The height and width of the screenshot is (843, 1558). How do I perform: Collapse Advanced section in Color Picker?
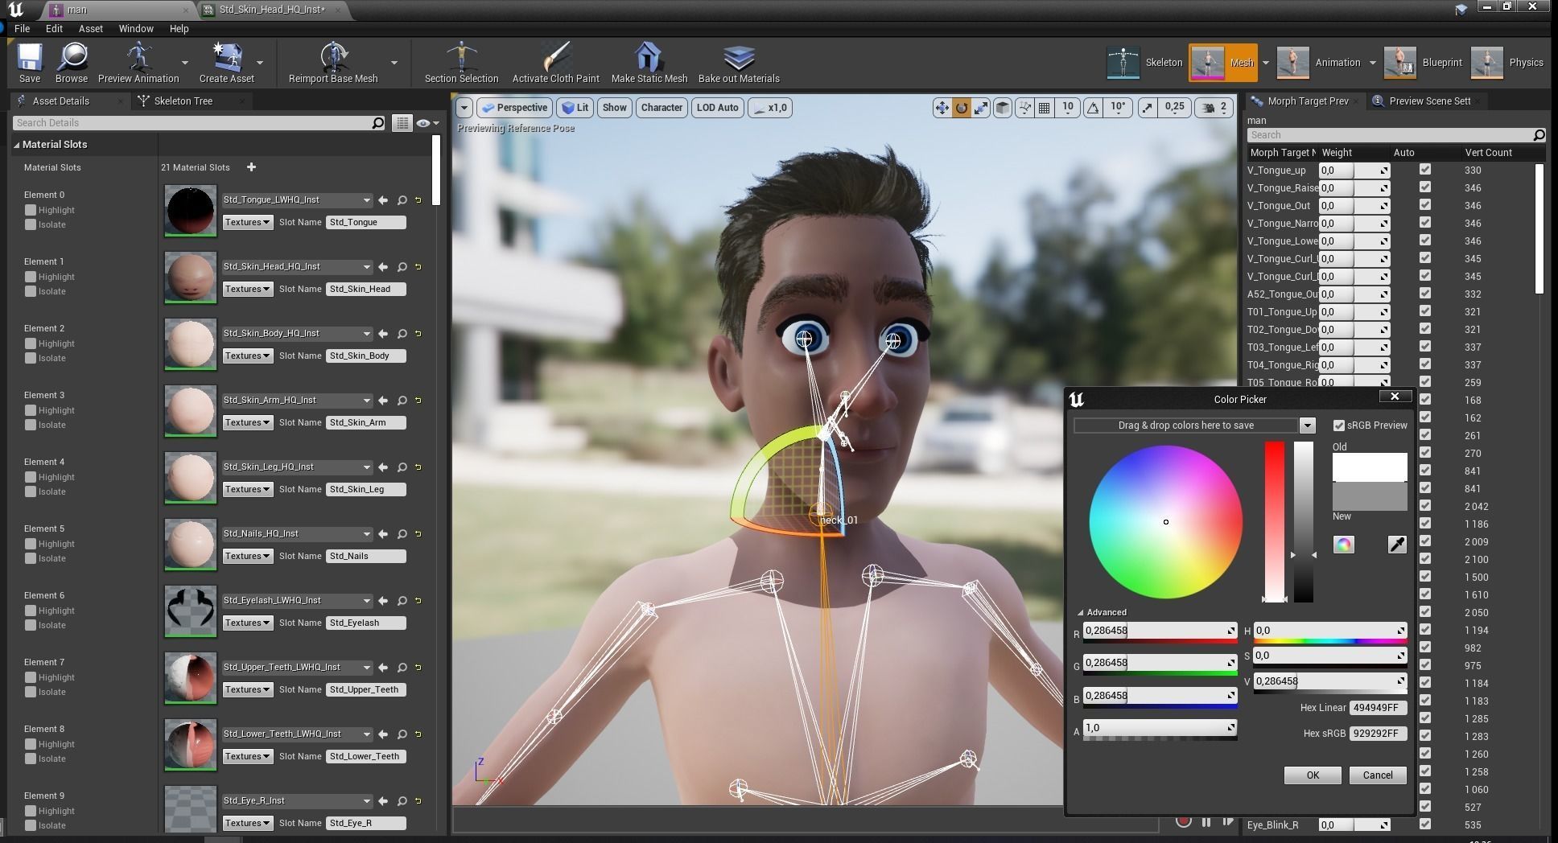[1081, 612]
